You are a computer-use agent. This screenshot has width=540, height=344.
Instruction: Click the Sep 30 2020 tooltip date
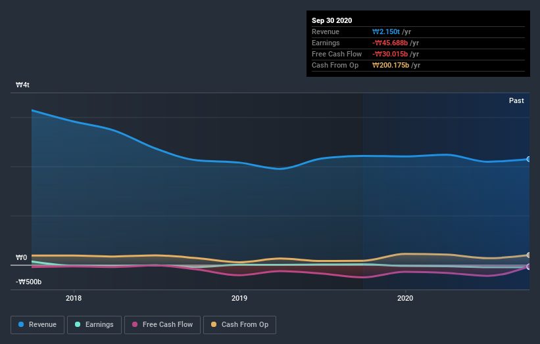332,20
